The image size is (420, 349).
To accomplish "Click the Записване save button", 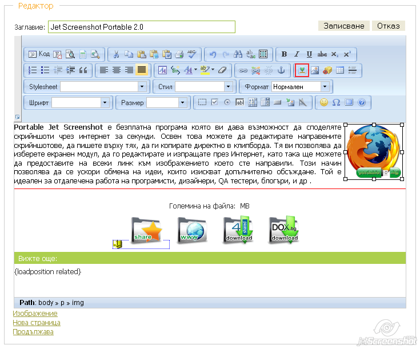I will (x=343, y=26).
